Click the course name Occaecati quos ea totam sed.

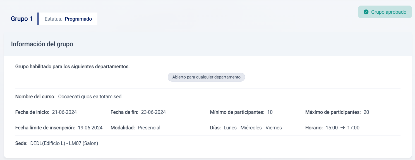pyautogui.click(x=90, y=97)
